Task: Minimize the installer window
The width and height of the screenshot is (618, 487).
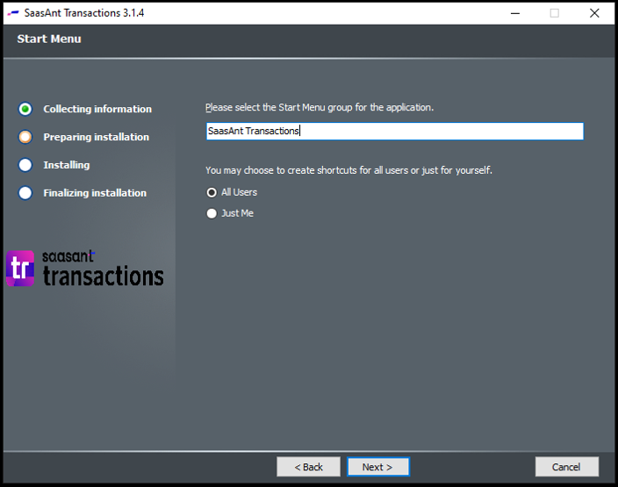Action: [514, 13]
